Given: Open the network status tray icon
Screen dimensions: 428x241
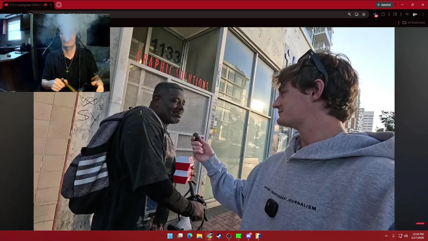Looking at the screenshot, I should (400, 236).
